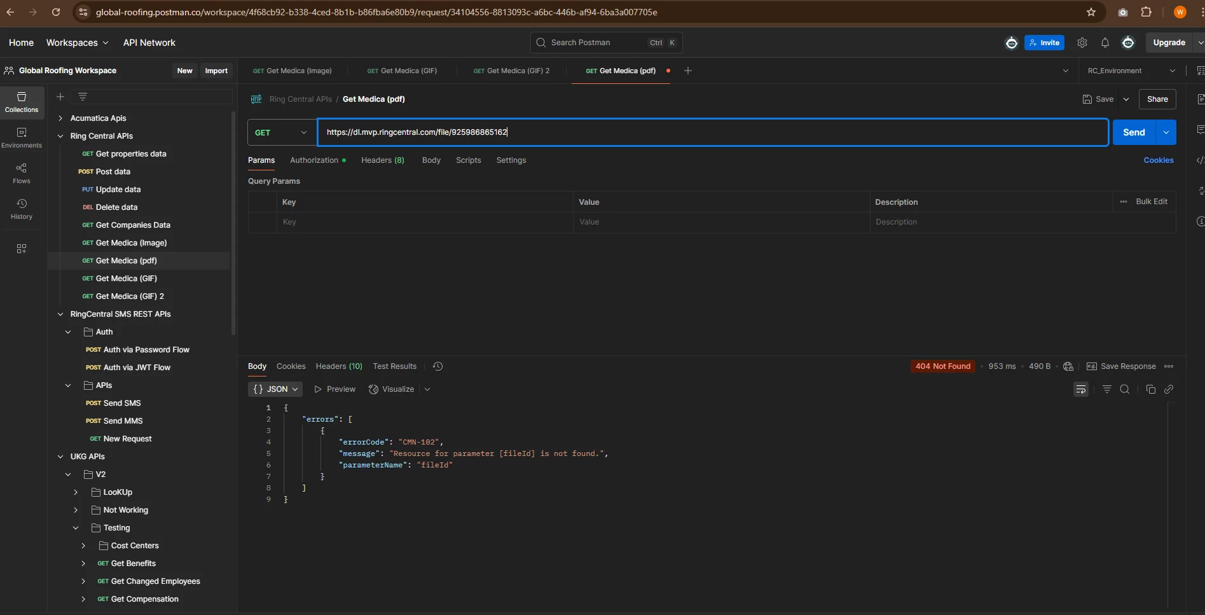
Task: Click Save Response
Action: pos(1121,366)
